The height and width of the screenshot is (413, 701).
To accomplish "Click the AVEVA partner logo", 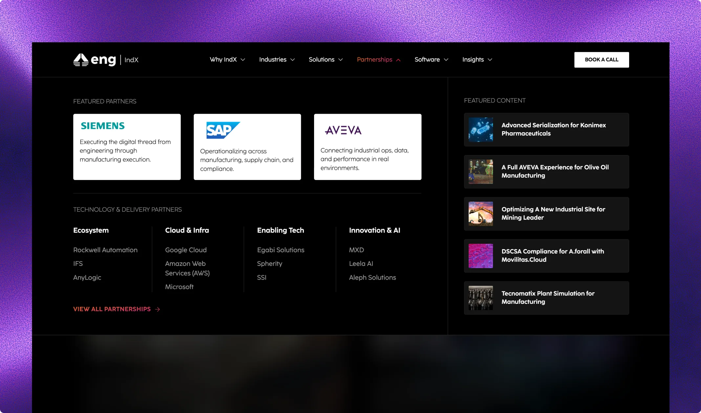I will point(343,130).
